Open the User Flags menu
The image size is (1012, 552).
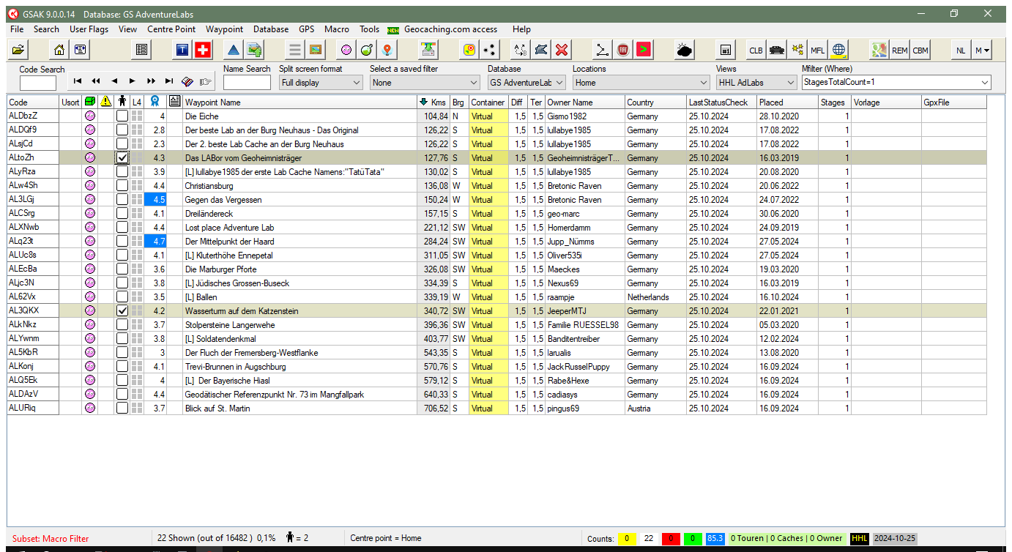coord(89,29)
